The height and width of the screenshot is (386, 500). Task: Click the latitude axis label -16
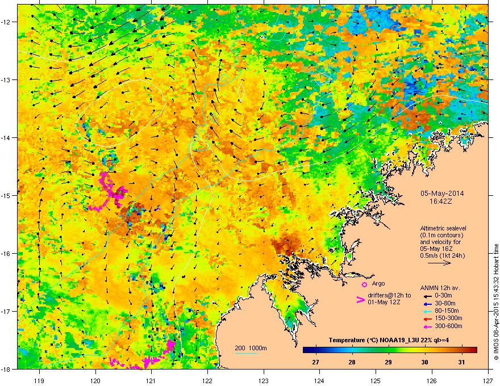click(x=6, y=254)
